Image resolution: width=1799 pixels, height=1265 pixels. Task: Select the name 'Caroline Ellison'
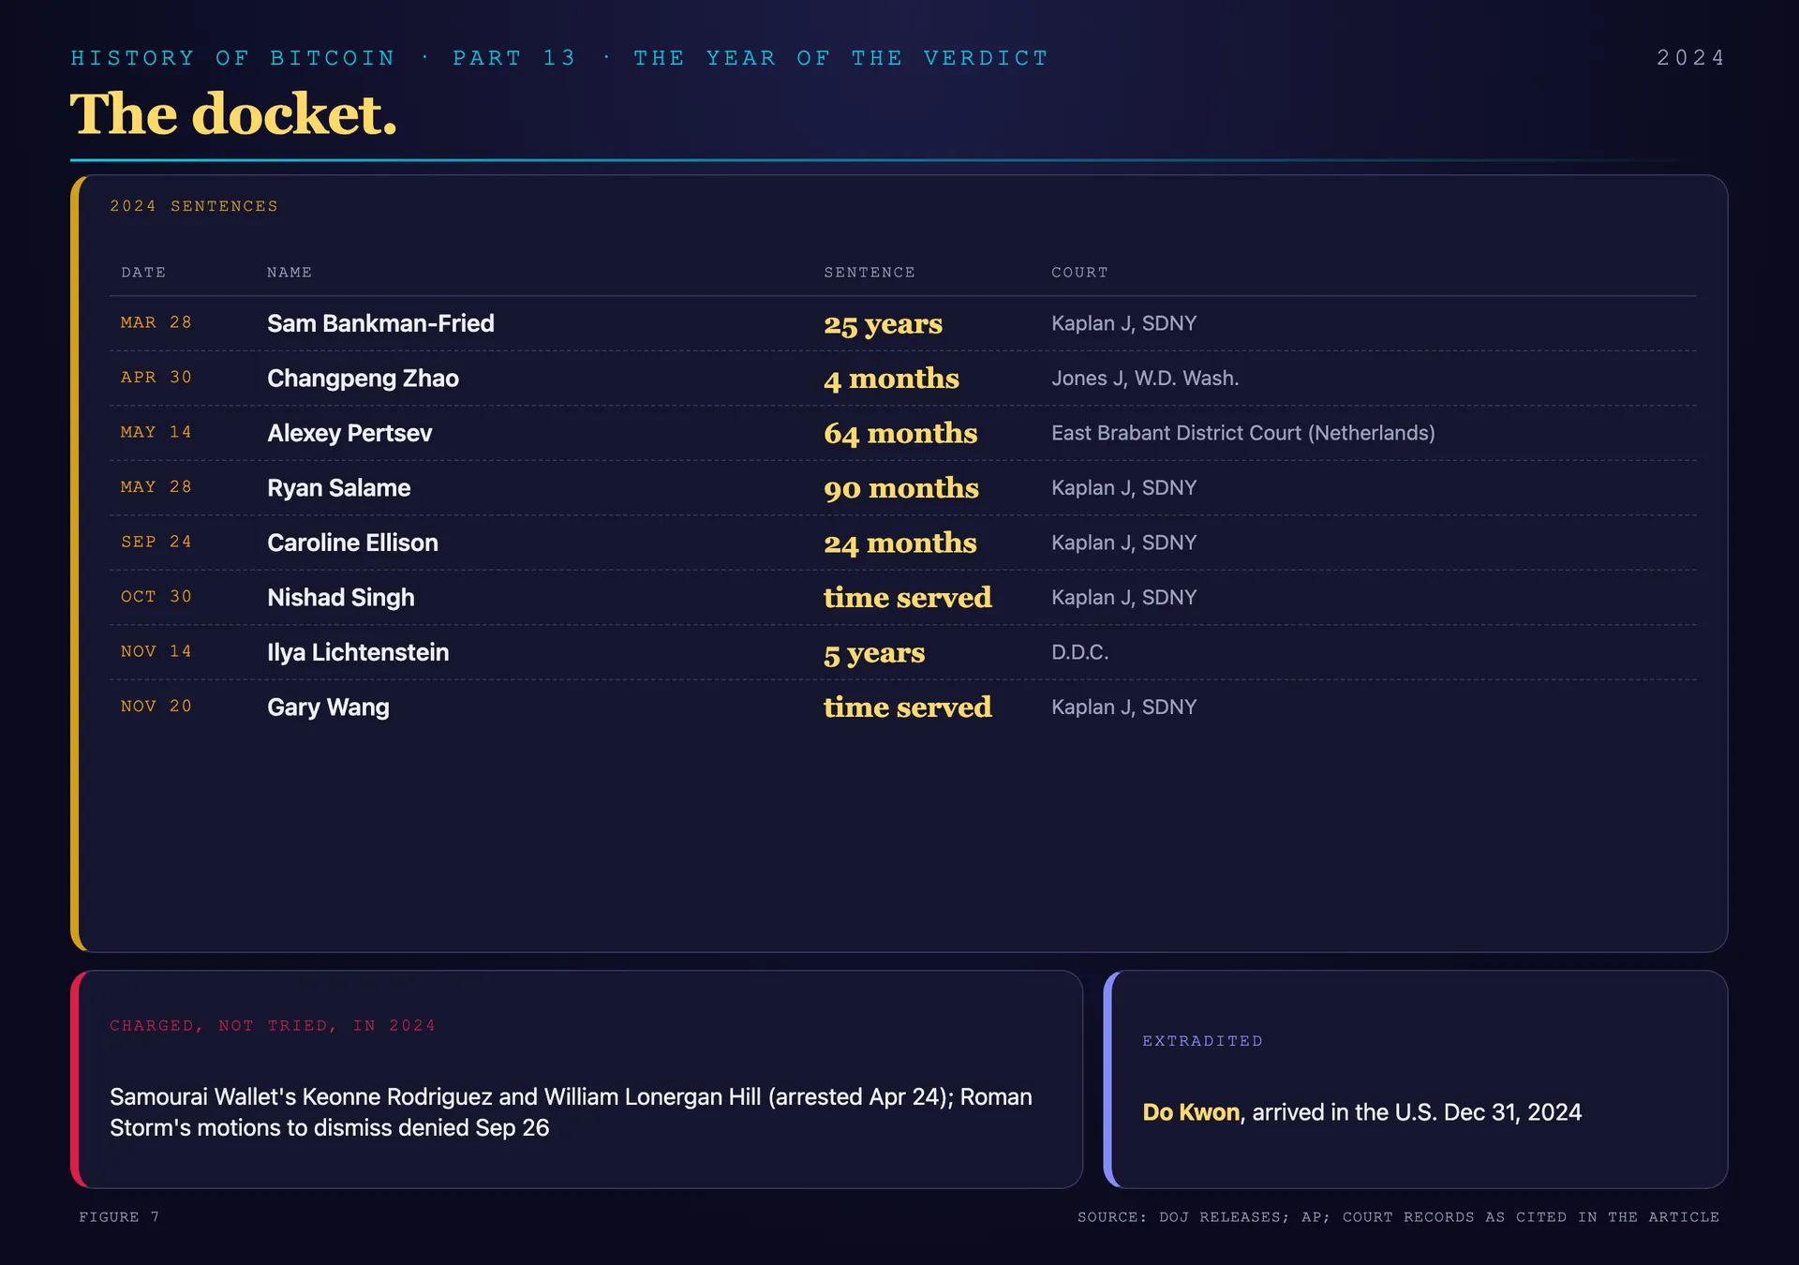[352, 543]
